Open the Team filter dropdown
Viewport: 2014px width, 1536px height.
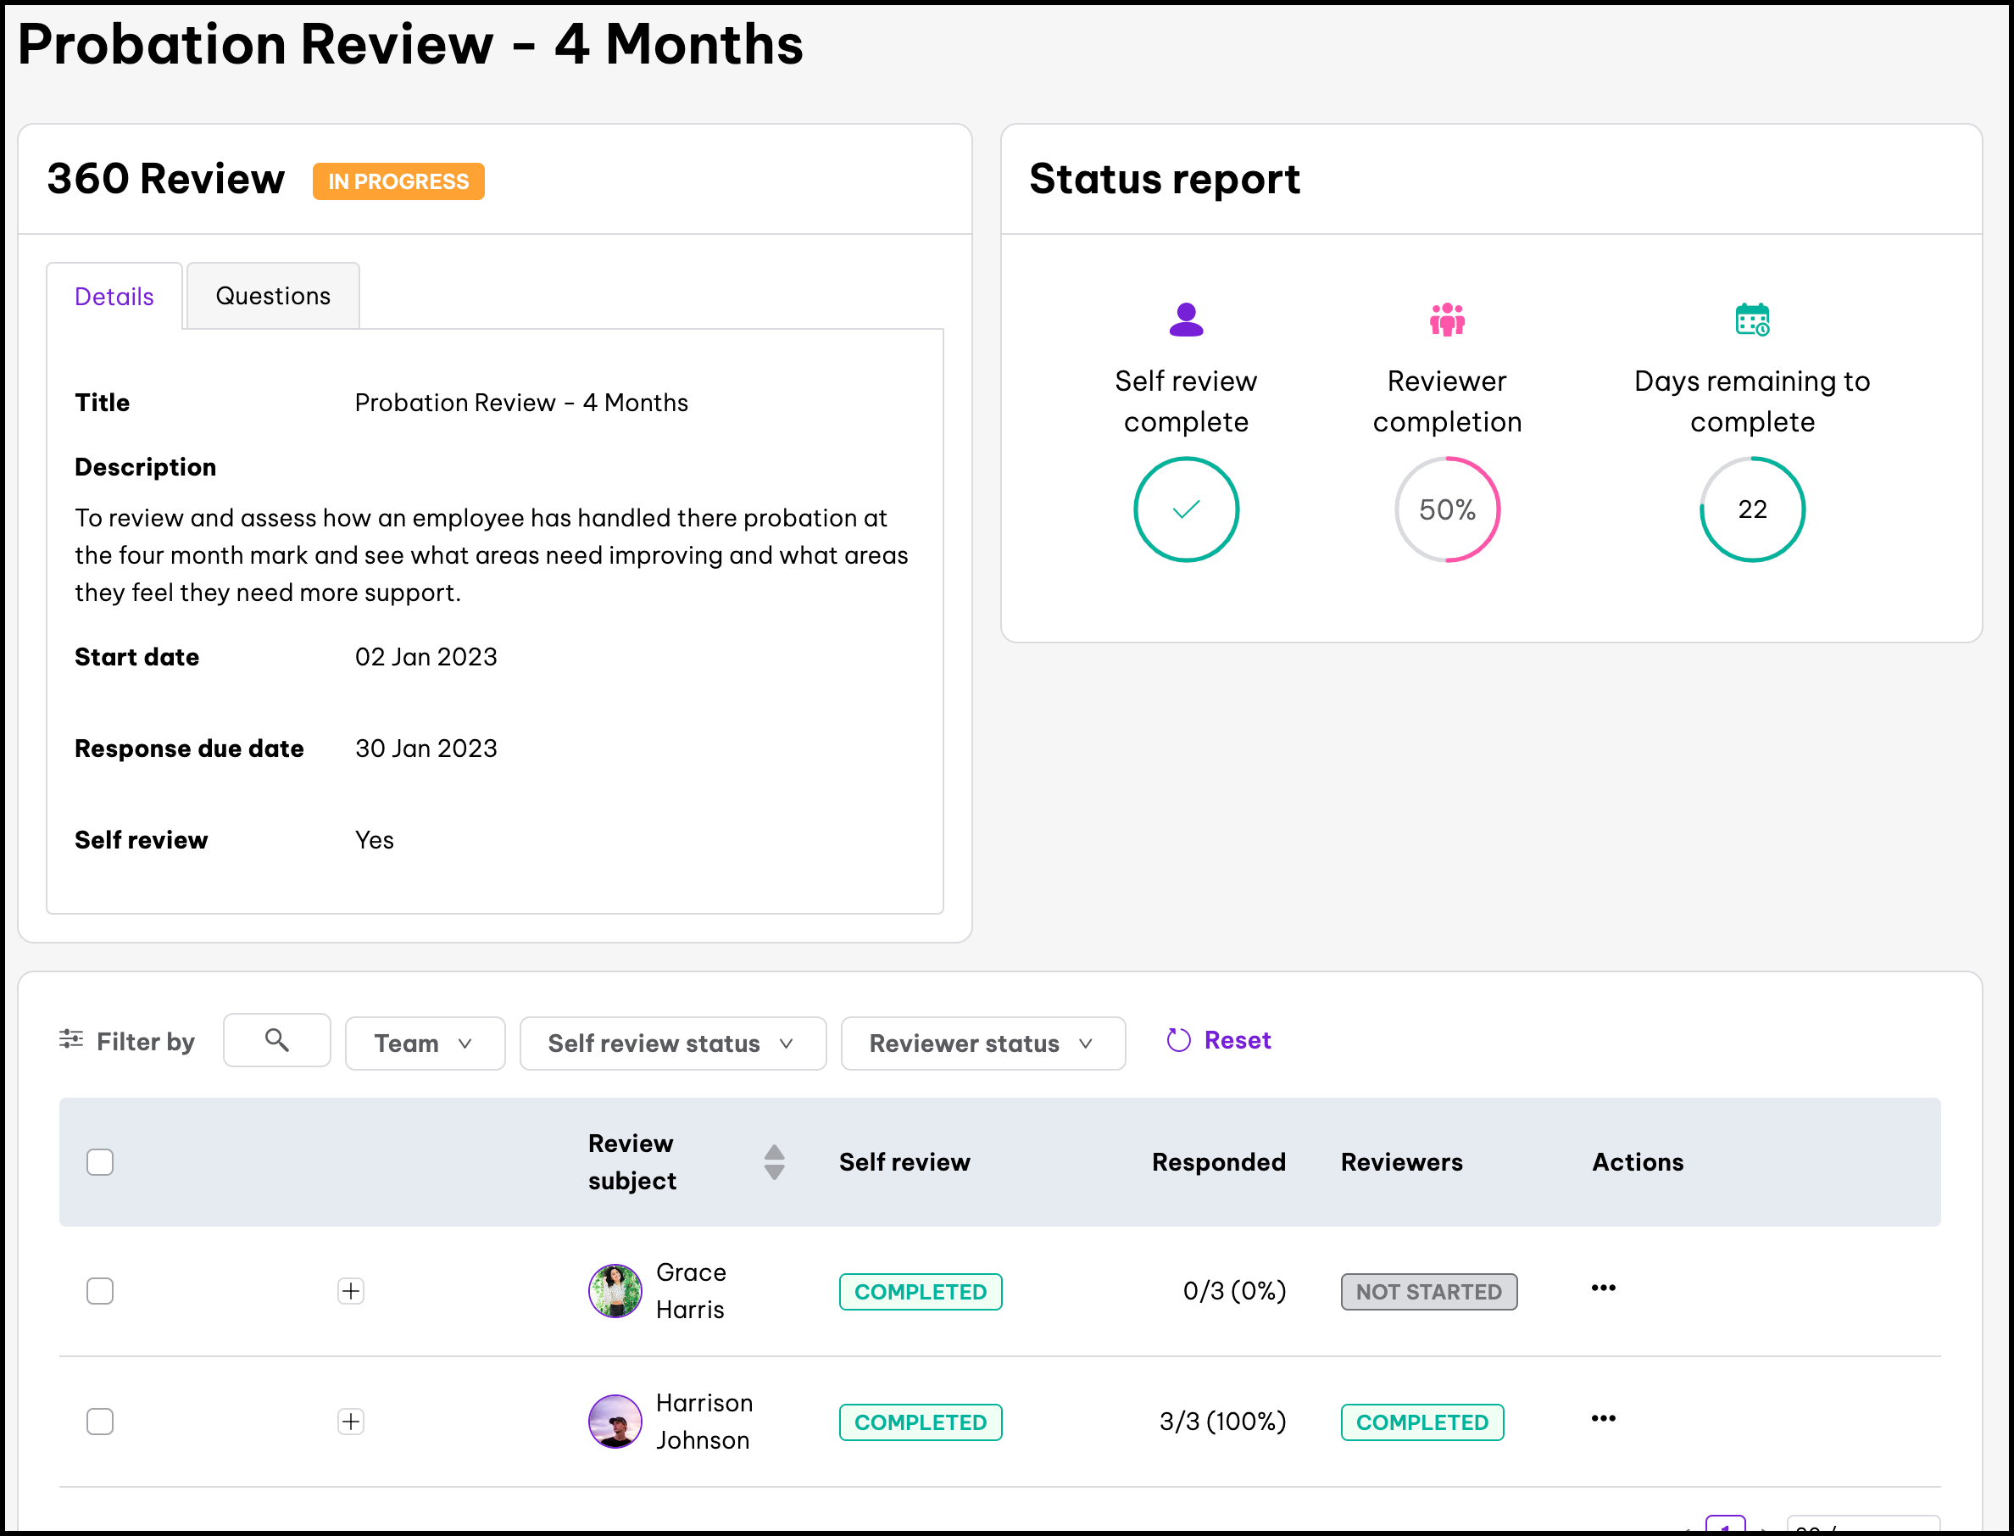(x=424, y=1043)
